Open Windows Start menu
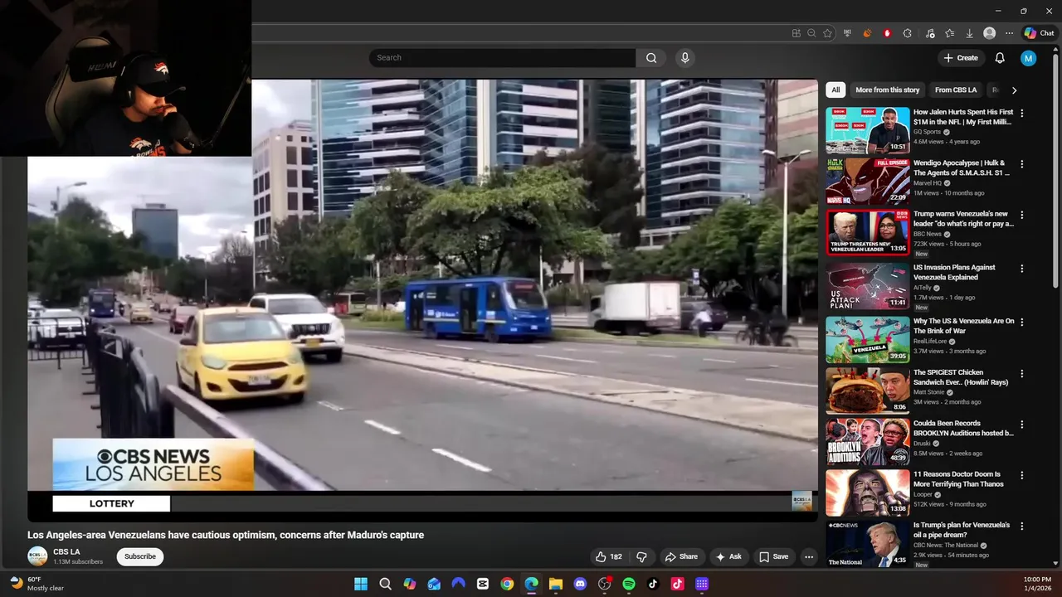The width and height of the screenshot is (1062, 597). [x=361, y=584]
